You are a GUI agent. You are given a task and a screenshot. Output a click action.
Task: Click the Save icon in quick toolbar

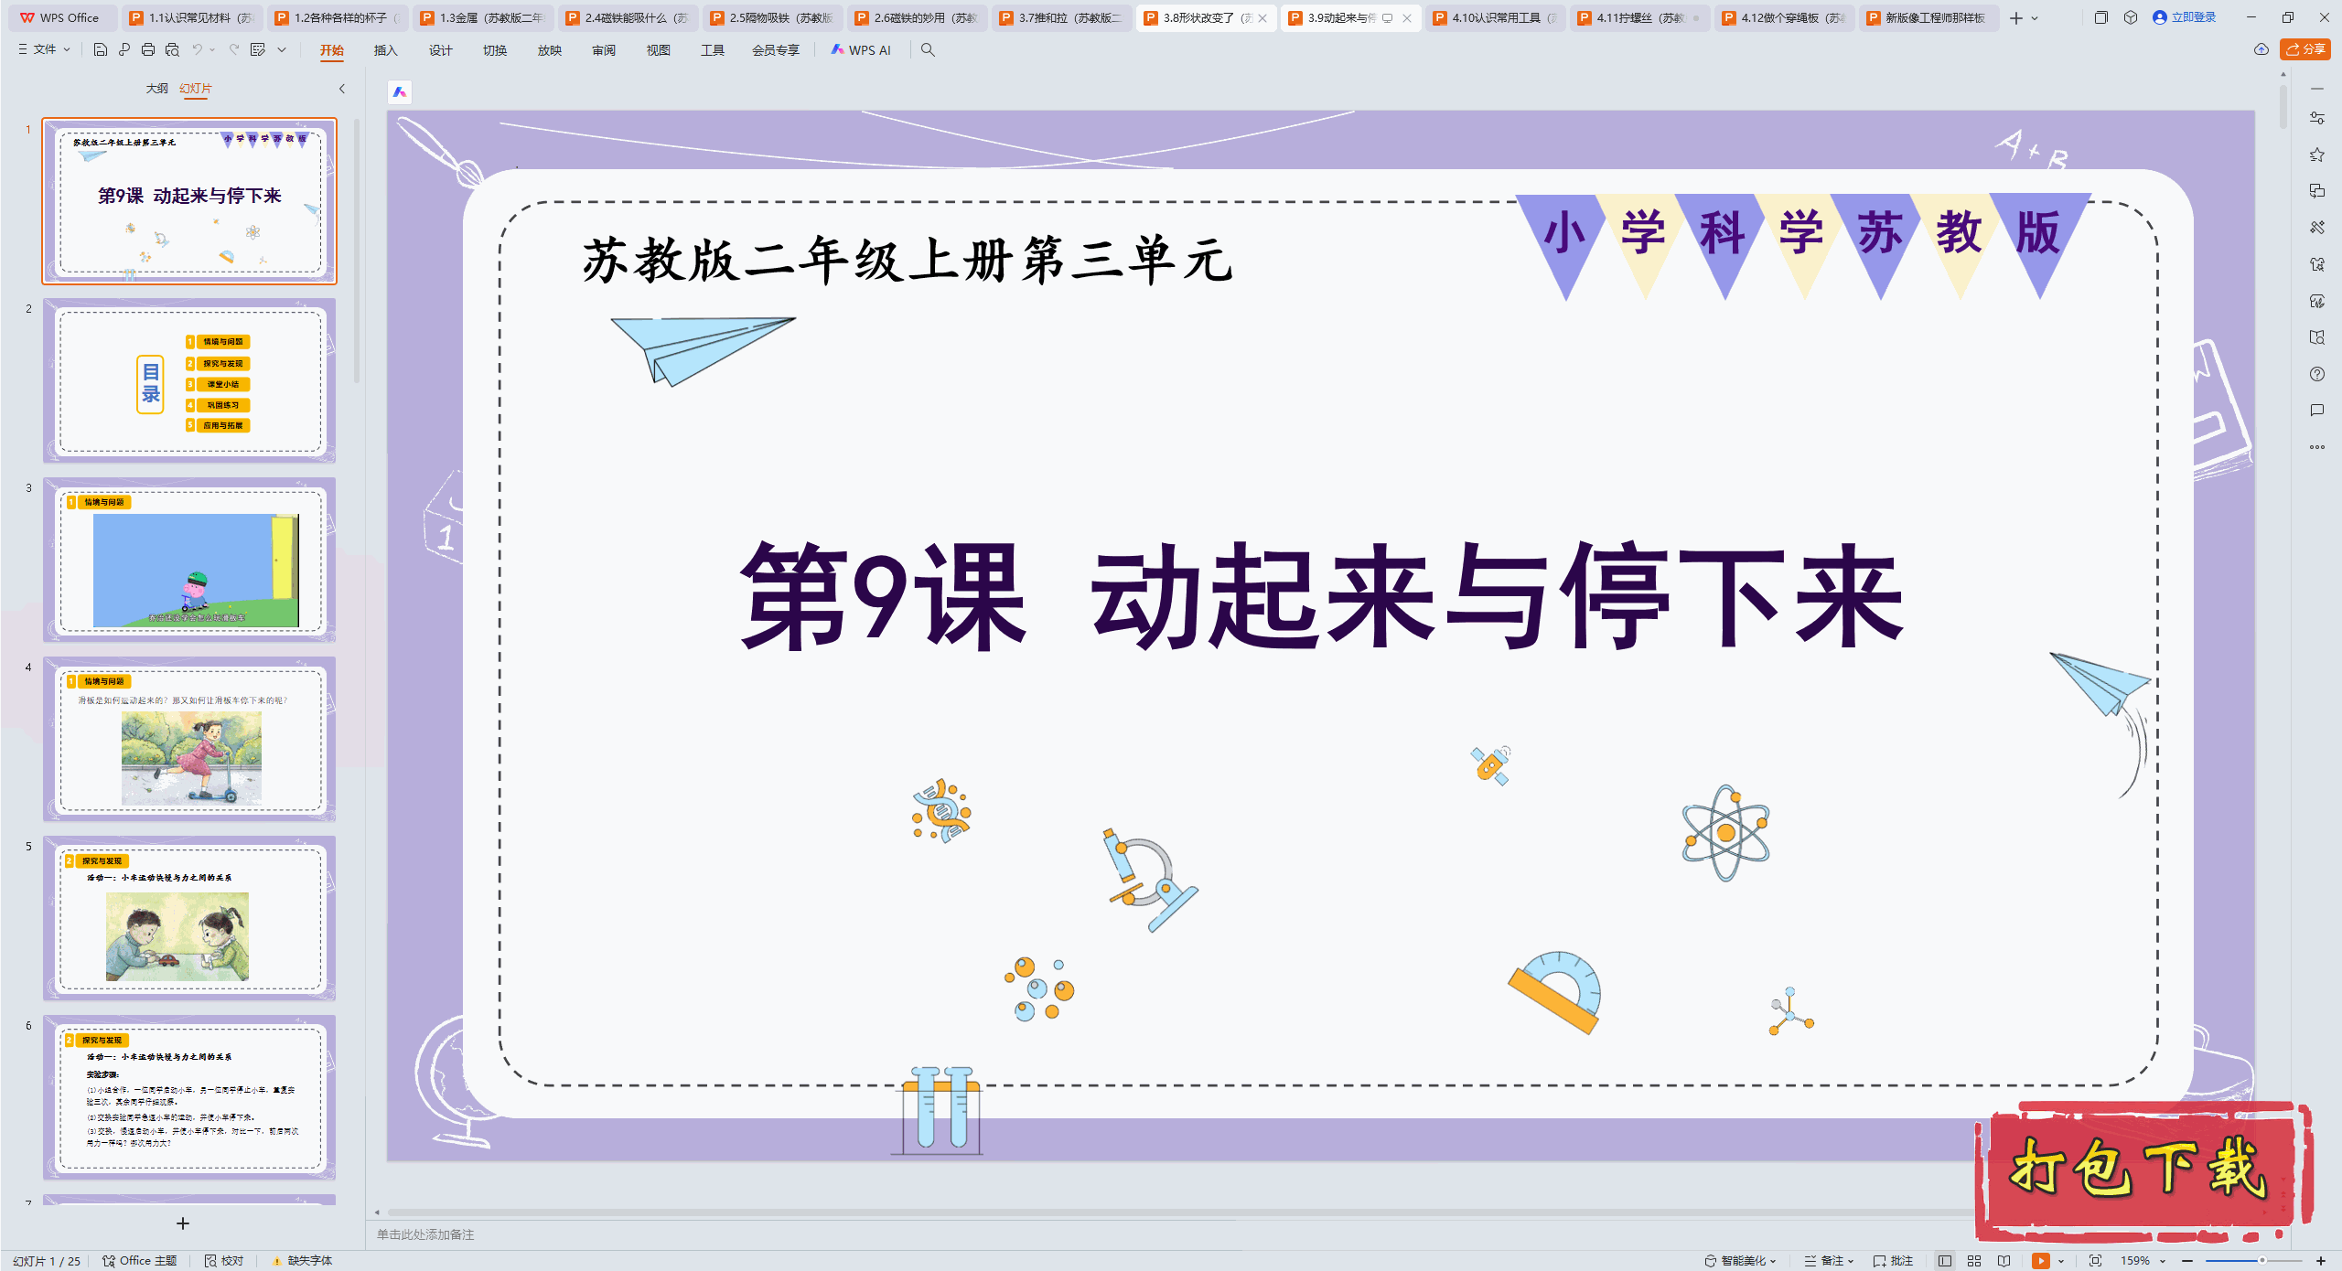(x=101, y=50)
